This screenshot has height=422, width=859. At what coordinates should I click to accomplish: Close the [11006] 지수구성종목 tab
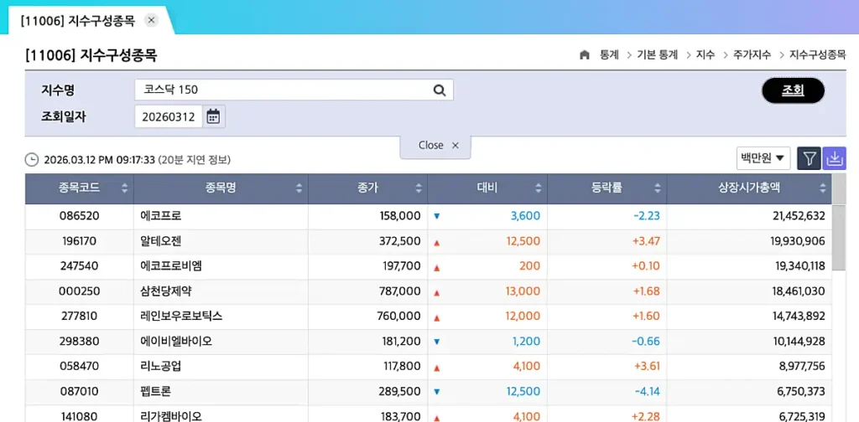152,20
